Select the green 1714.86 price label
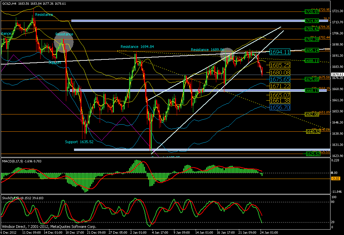The image size is (344, 235). tap(312, 21)
